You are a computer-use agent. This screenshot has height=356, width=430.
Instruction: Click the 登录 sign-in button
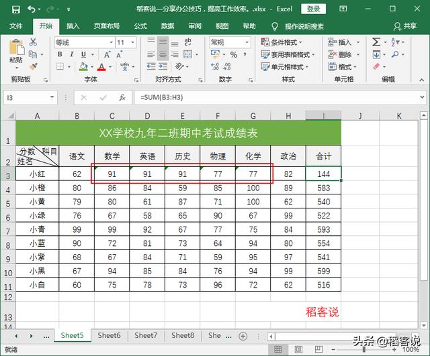point(314,9)
